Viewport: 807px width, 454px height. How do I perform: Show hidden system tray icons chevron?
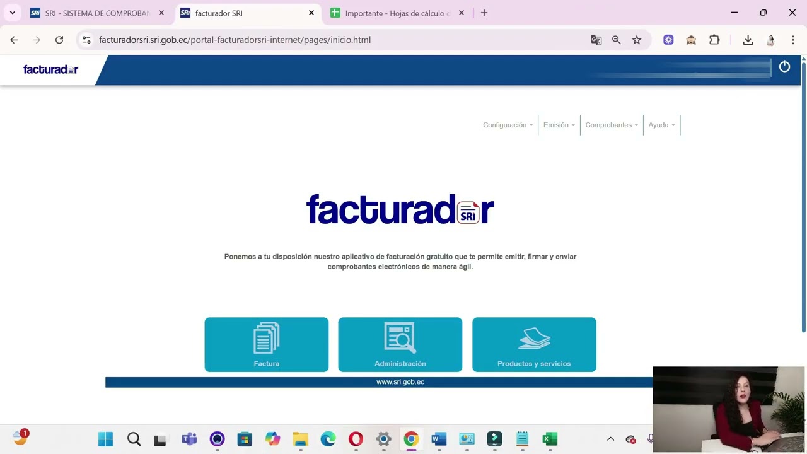[610, 439]
